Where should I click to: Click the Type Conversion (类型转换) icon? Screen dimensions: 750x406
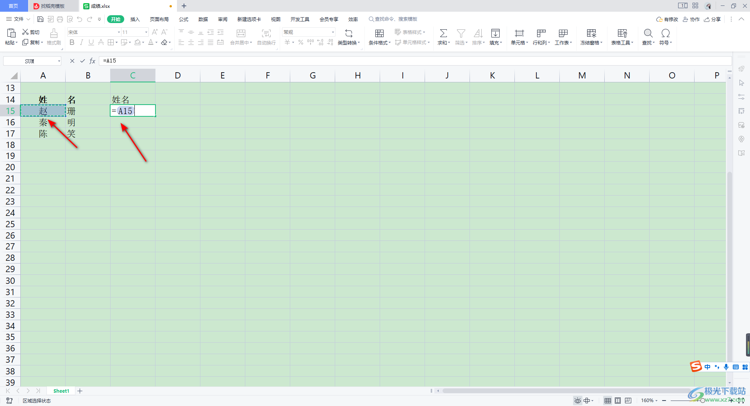pos(349,33)
